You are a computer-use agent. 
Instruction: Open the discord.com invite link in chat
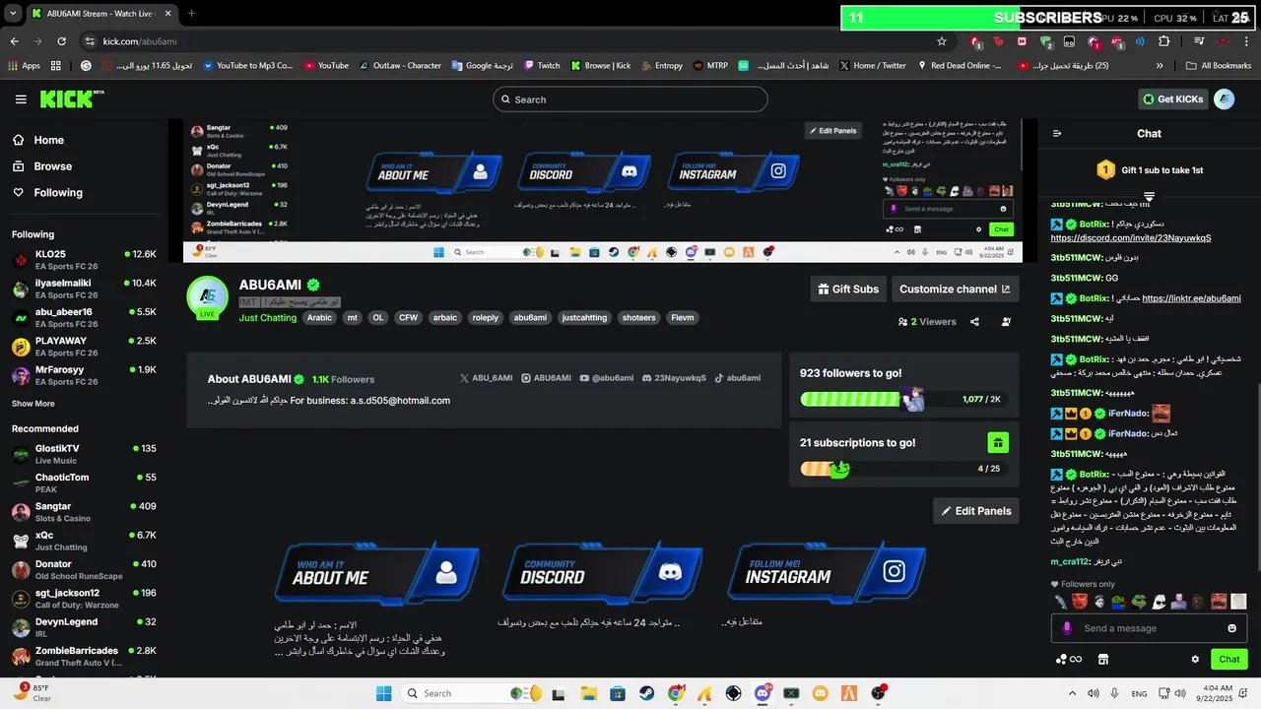(x=1130, y=237)
